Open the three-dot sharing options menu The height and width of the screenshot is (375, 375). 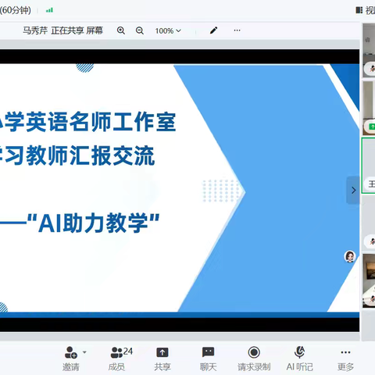point(237,30)
